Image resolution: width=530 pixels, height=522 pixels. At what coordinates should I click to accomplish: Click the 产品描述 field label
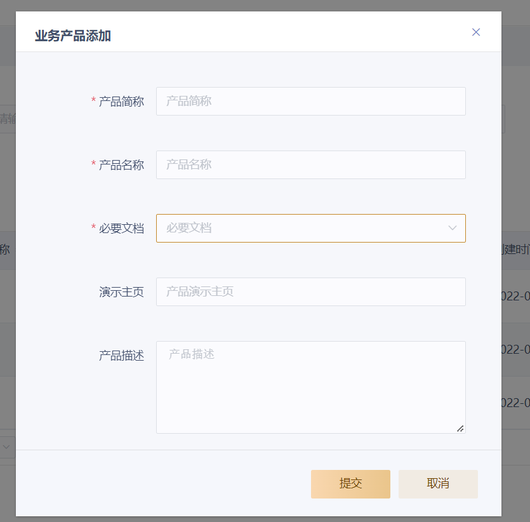[x=121, y=356]
